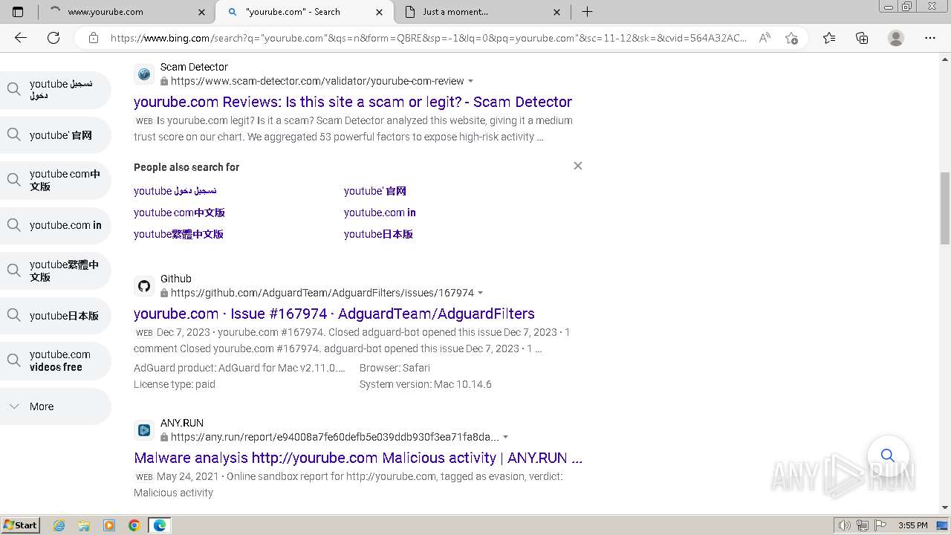Open Internet Explorer from taskbar

(x=59, y=525)
